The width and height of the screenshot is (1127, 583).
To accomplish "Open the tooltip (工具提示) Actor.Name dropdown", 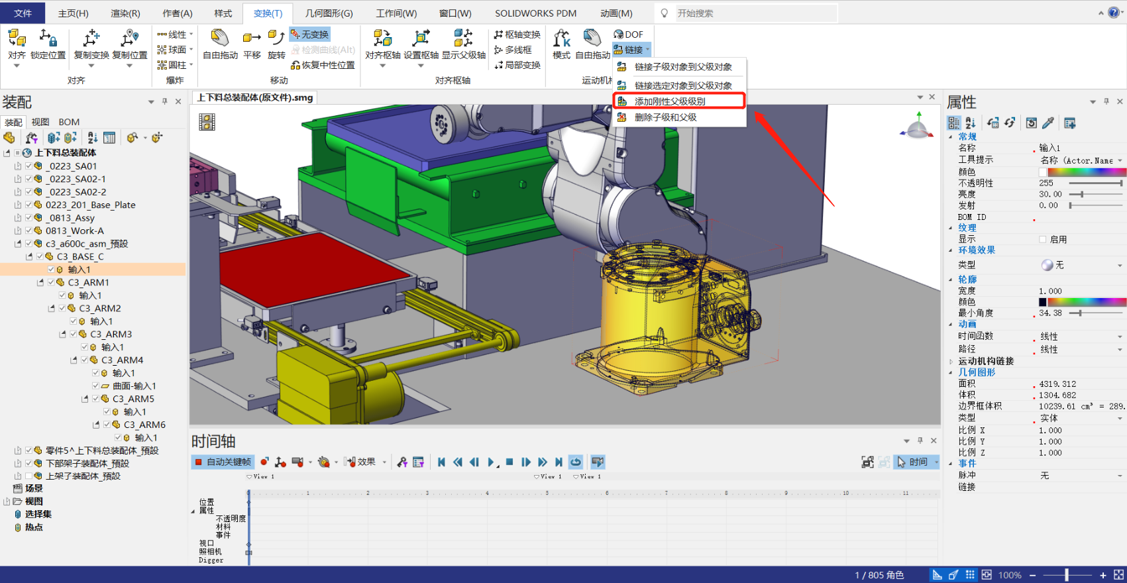I will [1120, 160].
